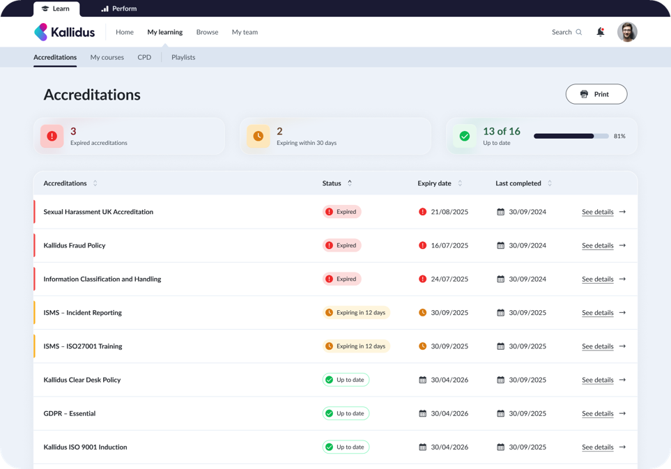Click calendar icon beside GDPR Essential expiry date
The height and width of the screenshot is (469, 671).
click(x=422, y=413)
